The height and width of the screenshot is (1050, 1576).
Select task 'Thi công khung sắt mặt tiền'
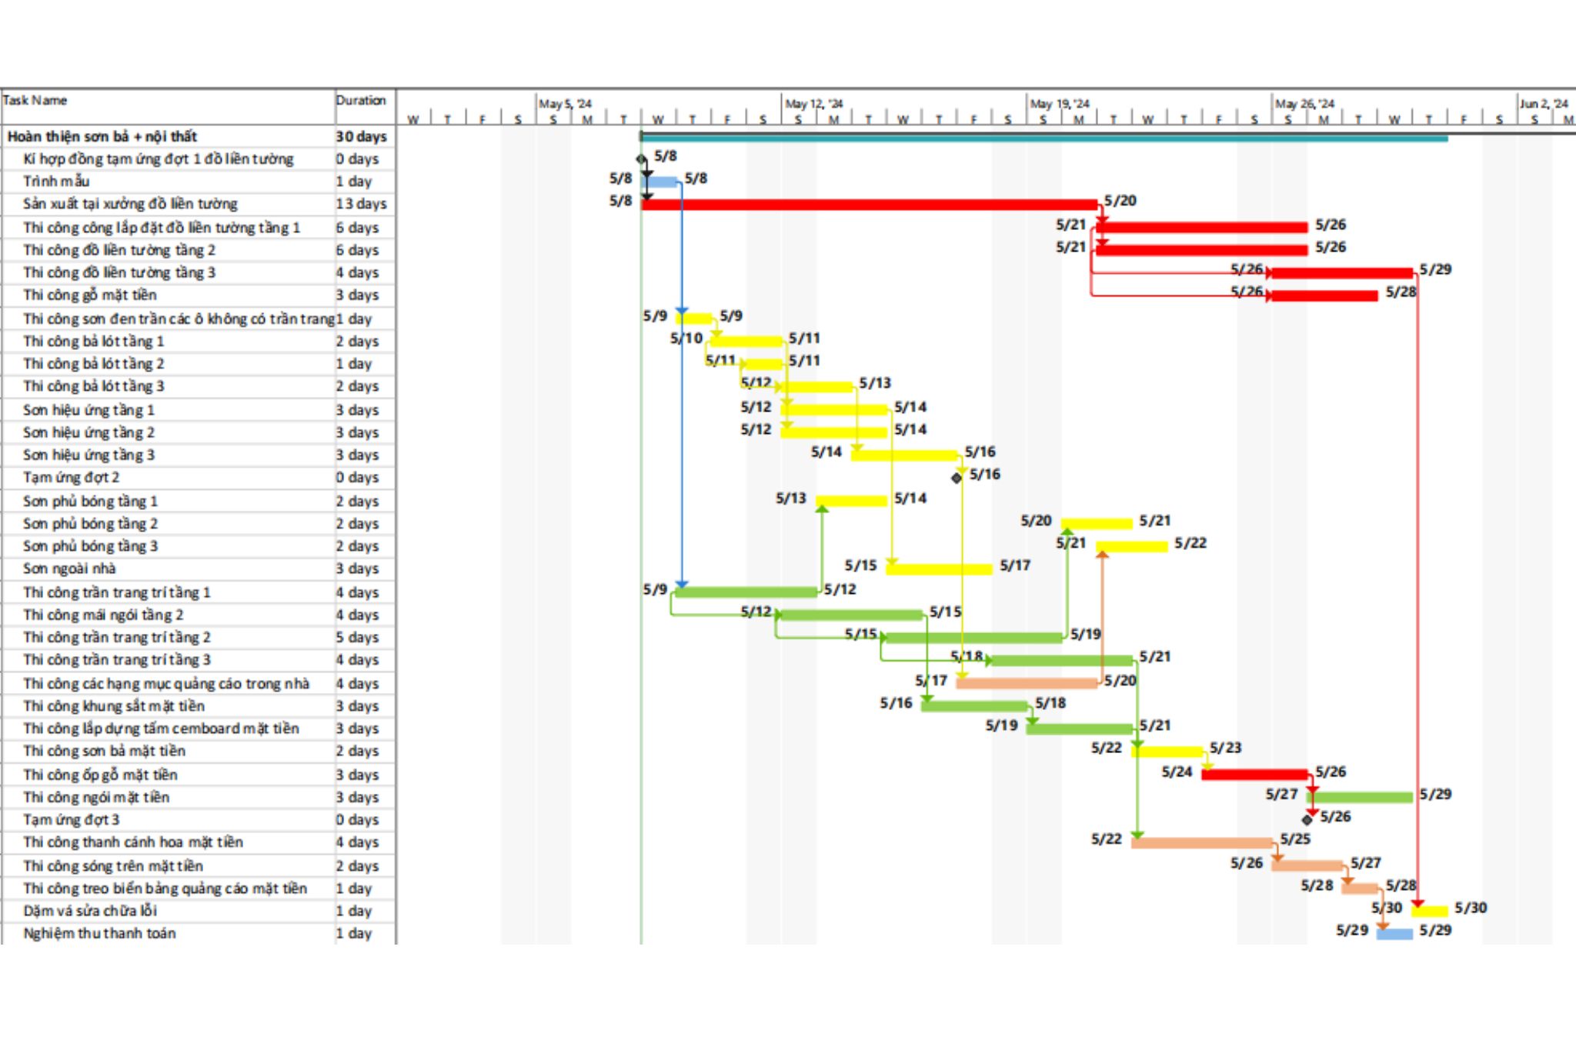(x=114, y=705)
